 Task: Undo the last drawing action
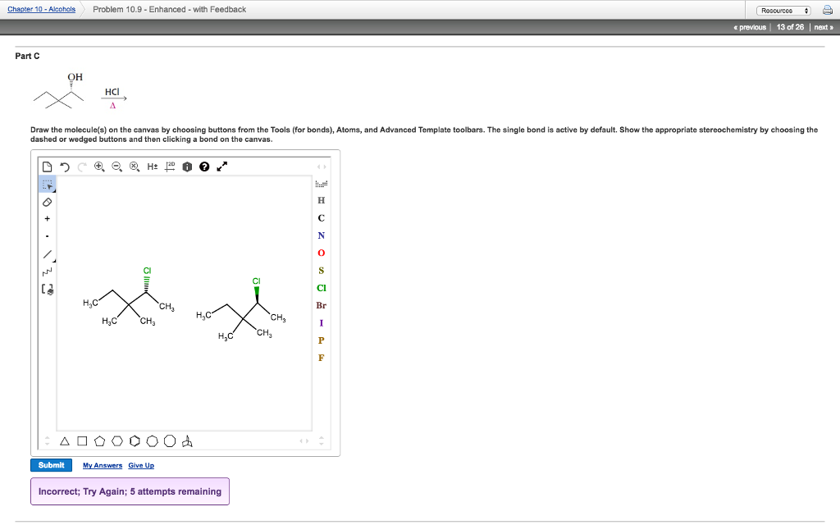pos(65,166)
